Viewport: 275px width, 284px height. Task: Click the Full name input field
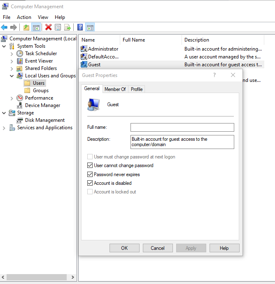182,127
